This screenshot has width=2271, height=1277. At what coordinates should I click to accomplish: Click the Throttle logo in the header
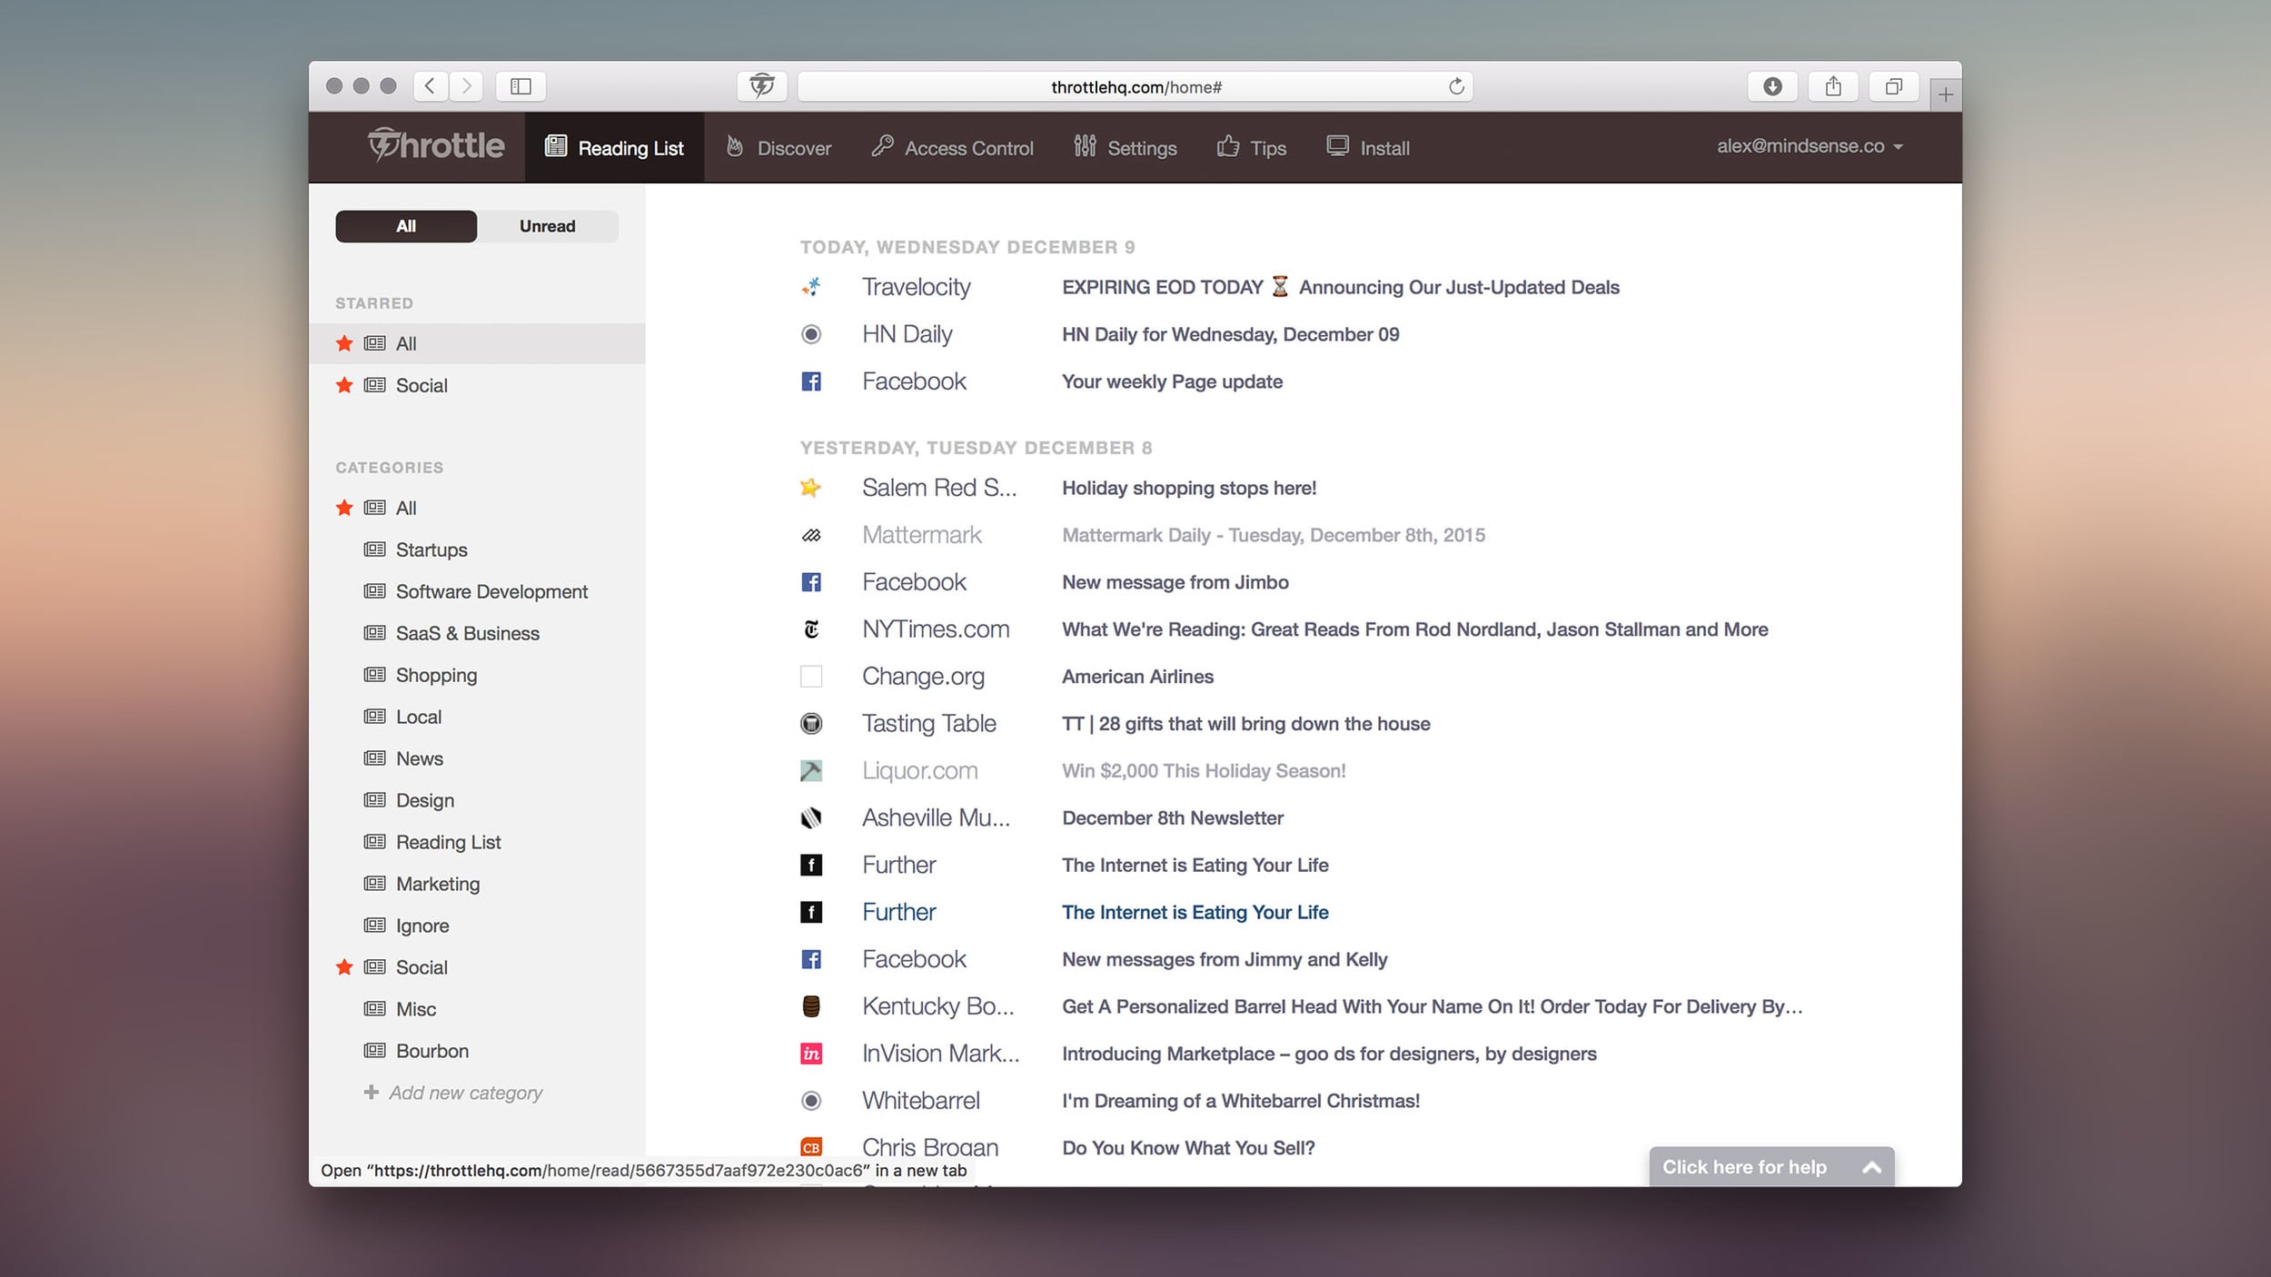(x=436, y=145)
